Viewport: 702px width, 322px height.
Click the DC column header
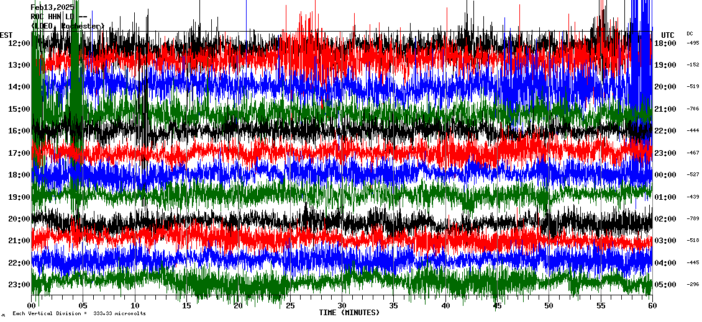(x=690, y=34)
